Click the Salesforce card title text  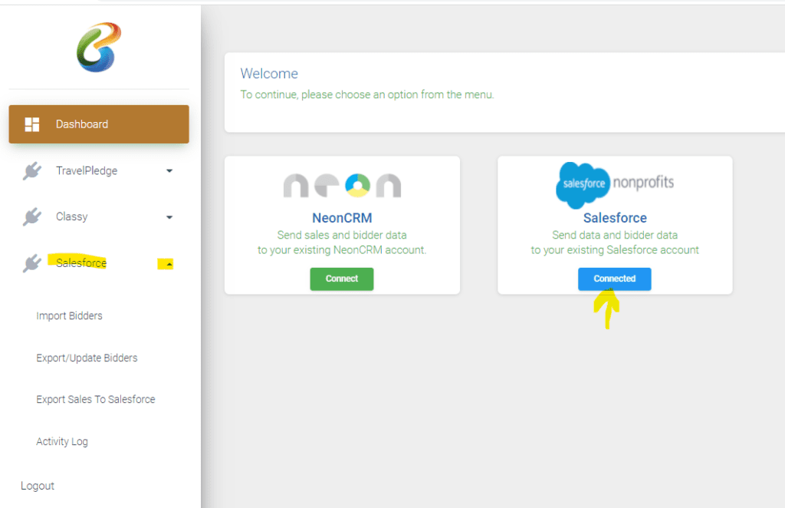[615, 218]
